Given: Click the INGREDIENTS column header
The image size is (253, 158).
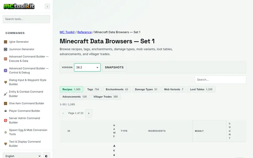Looking at the screenshot, I should pos(157,131).
